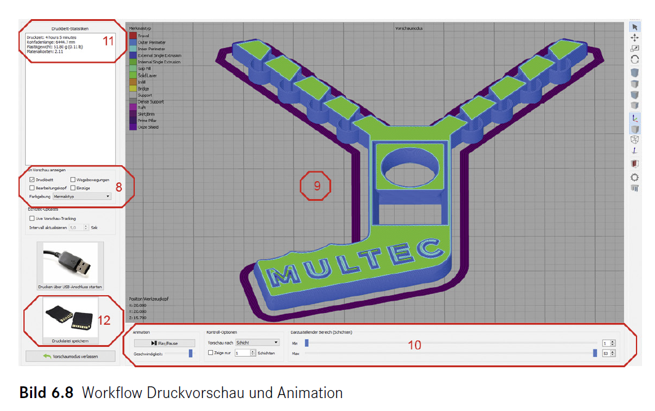Tick the Zeige nur checkbox

pyautogui.click(x=211, y=352)
